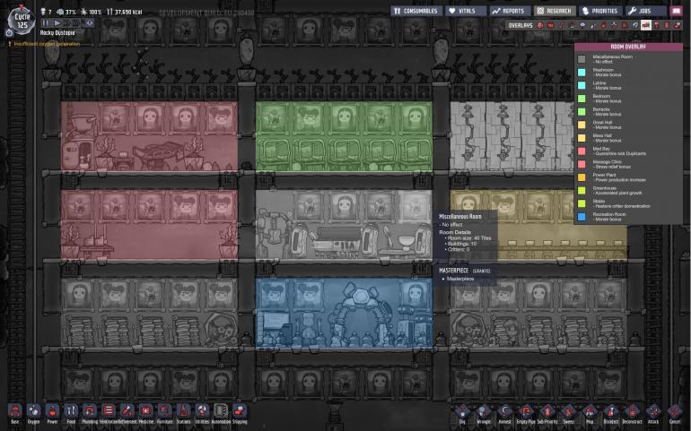
Task: Click the Insufficient oxygen generation alert
Action: [x=46, y=44]
